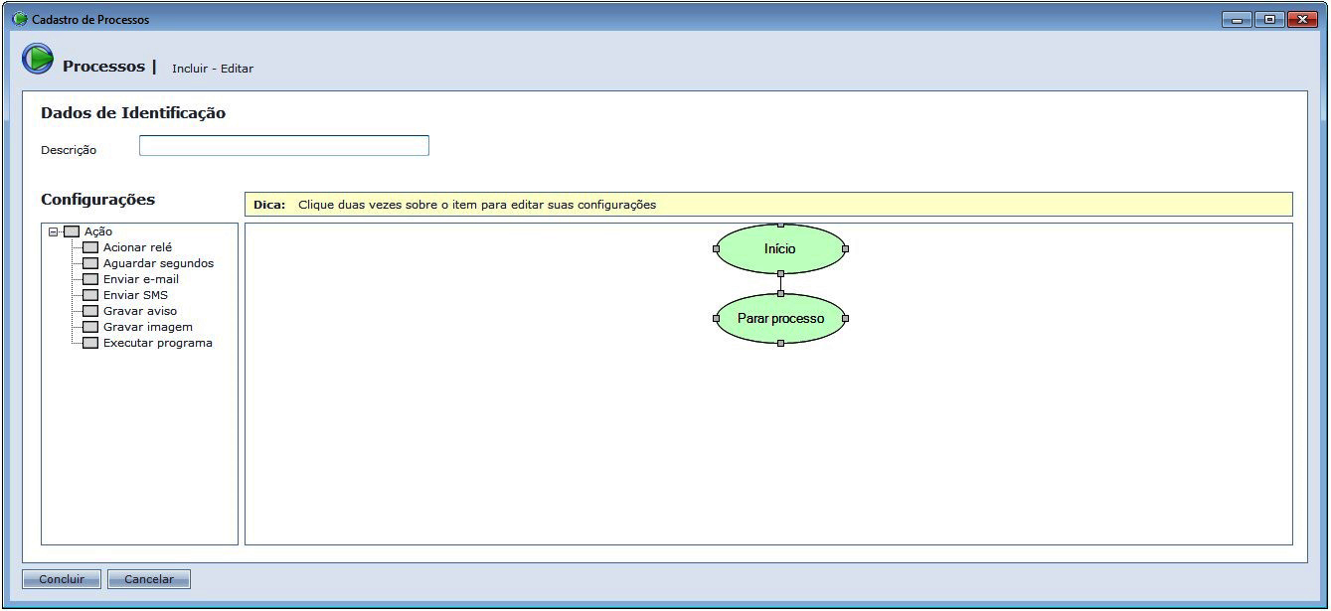Click the Aguardar segundos item icon
Screen dimensions: 1331x611
click(90, 263)
